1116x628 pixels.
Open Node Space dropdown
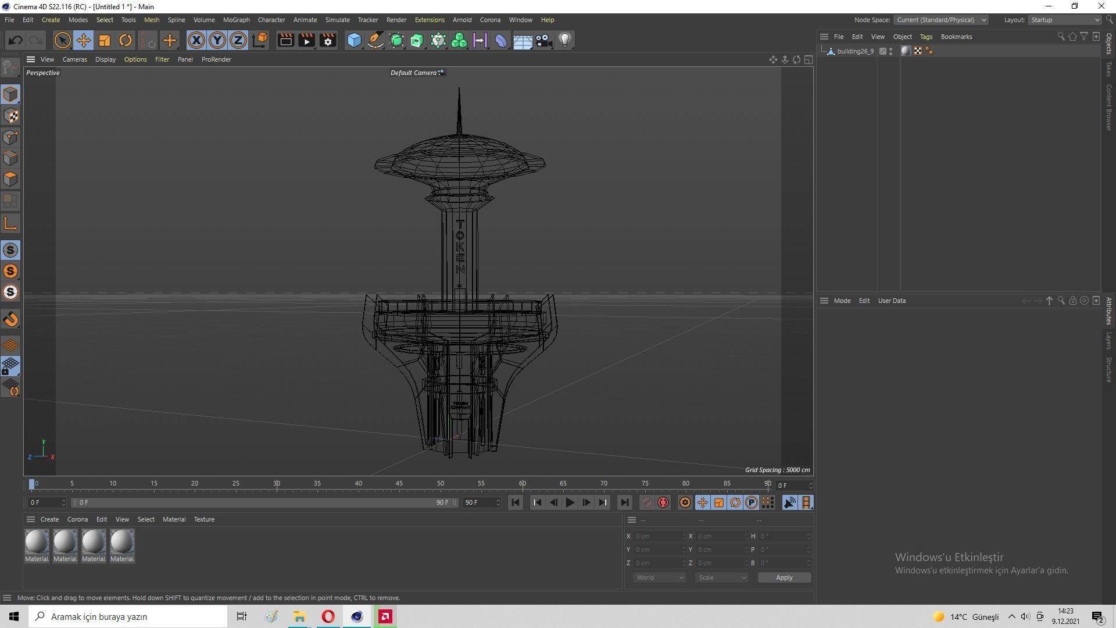tap(940, 20)
